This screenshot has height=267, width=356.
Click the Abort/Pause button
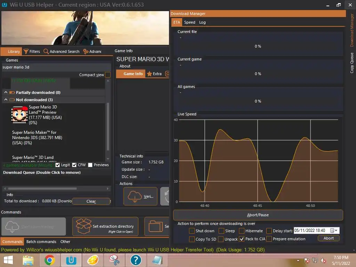coord(258,215)
